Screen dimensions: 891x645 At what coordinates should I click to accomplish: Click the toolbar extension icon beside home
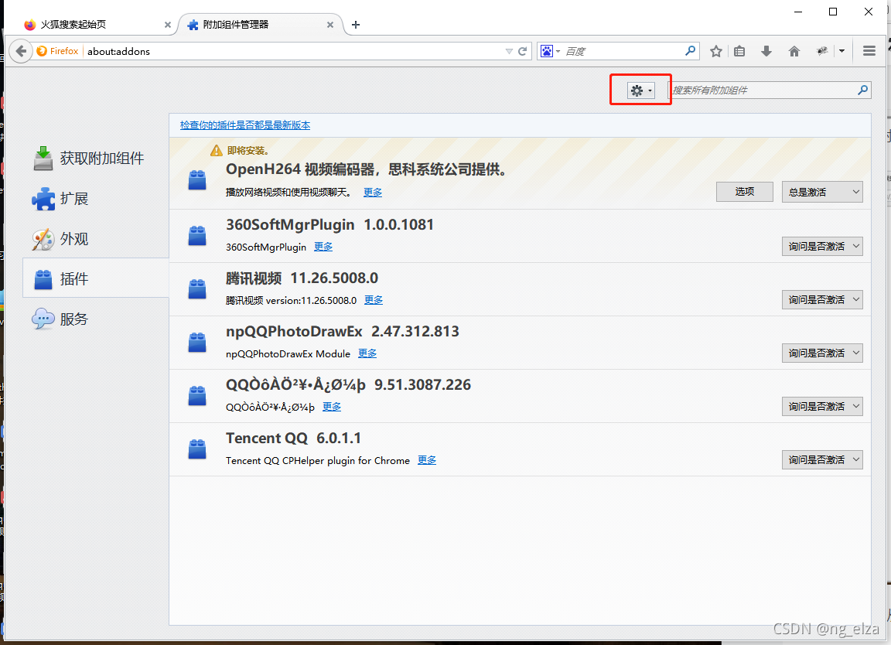coord(821,51)
